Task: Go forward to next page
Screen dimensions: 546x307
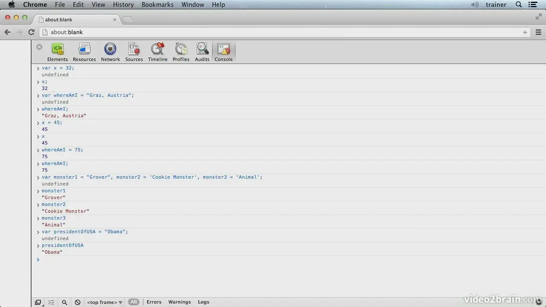Action: point(19,32)
